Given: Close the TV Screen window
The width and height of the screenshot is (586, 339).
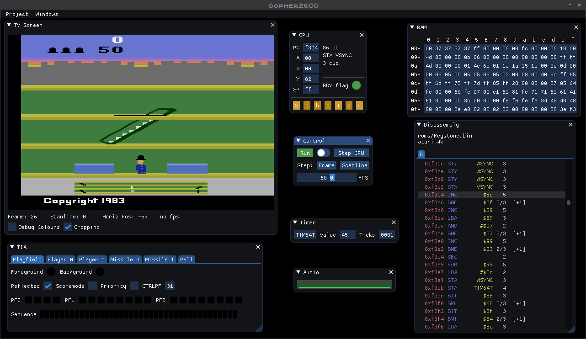Looking at the screenshot, I should tap(273, 25).
